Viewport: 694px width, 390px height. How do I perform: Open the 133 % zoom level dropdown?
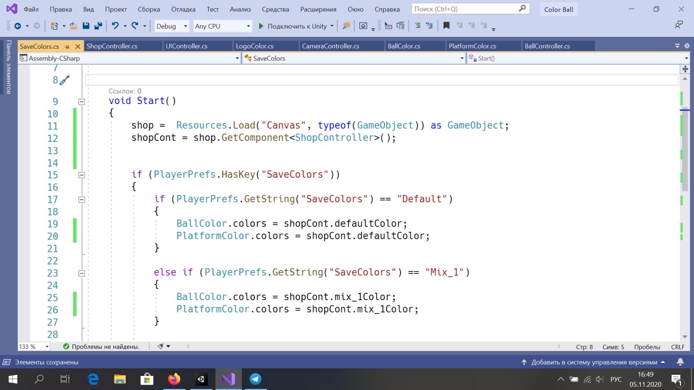34,347
